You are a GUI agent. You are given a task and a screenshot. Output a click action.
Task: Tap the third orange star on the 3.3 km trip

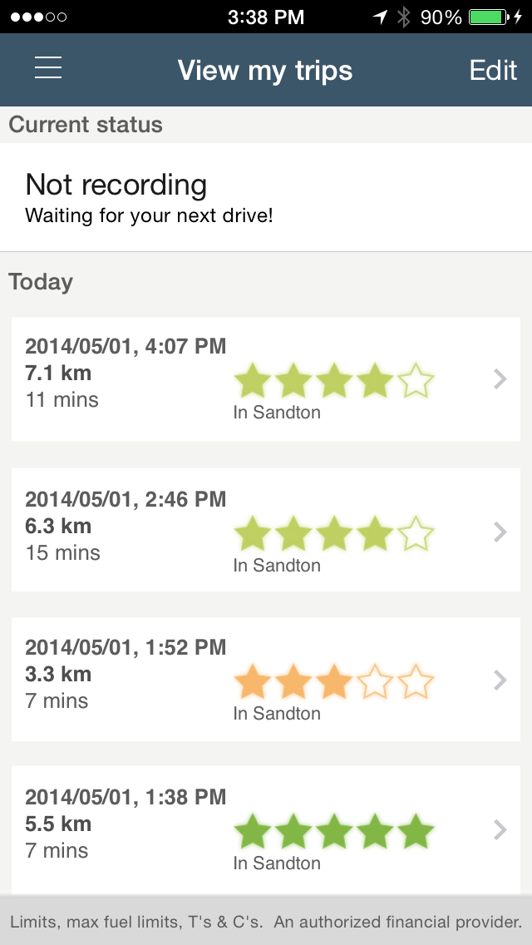334,681
